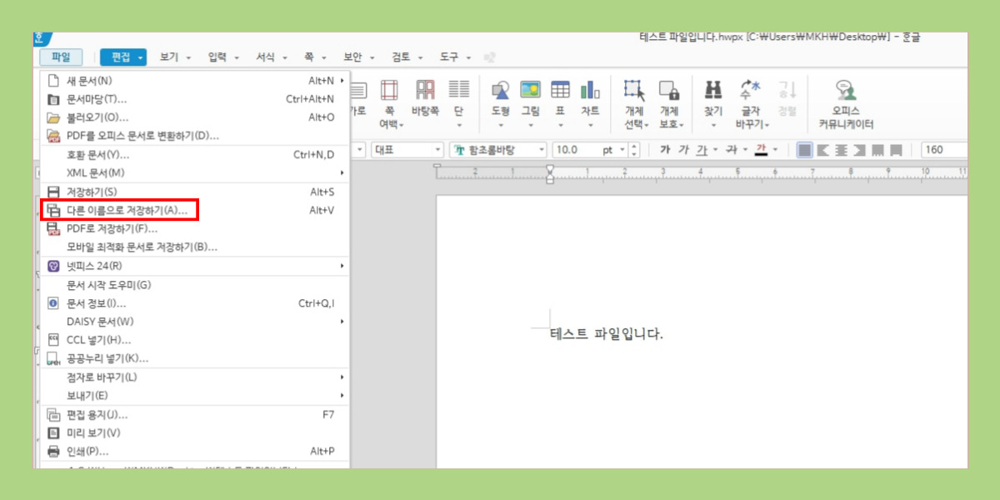Select align left paragraph alignment

823,150
